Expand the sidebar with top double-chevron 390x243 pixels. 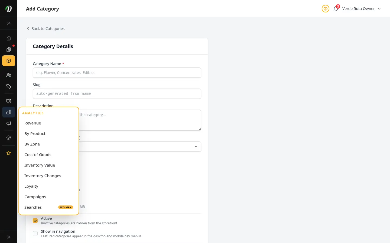click(9, 23)
